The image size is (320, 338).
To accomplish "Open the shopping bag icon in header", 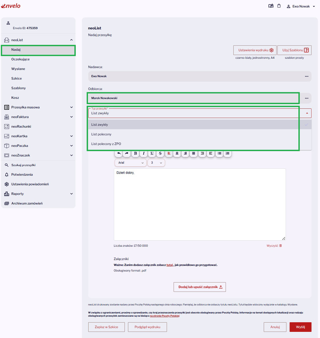I will (279, 6).
